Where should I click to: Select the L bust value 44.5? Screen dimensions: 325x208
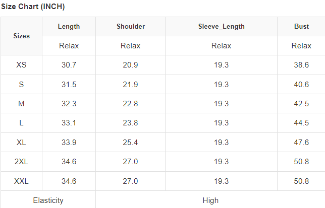(301, 123)
